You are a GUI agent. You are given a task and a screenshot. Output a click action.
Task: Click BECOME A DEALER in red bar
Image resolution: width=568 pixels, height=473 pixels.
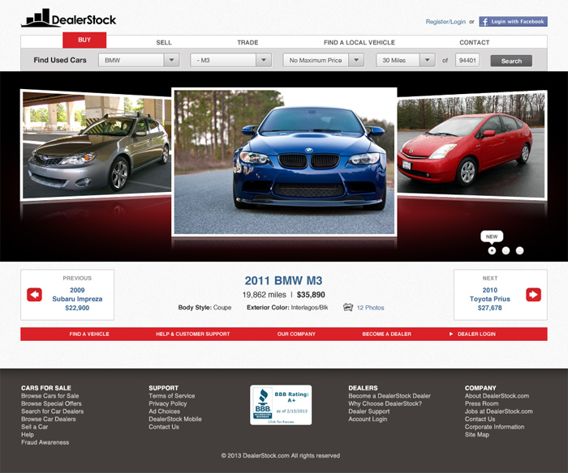(386, 335)
